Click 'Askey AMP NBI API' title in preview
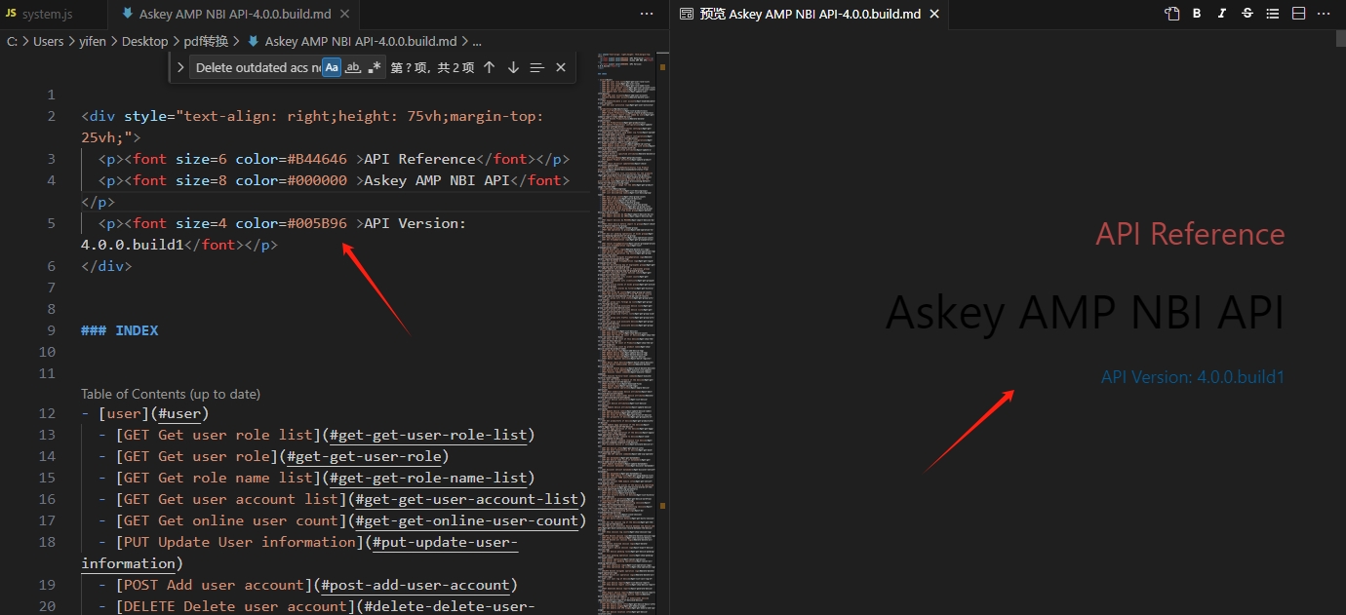The width and height of the screenshot is (1346, 615). point(1085,313)
